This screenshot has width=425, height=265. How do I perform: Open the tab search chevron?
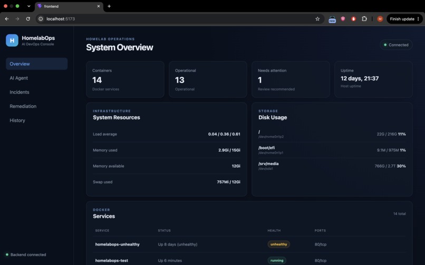(x=28, y=6)
